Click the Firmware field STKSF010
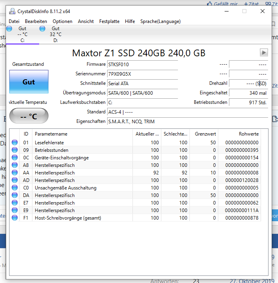Image resolution: width=278 pixels, height=283 pixels. coord(142,65)
